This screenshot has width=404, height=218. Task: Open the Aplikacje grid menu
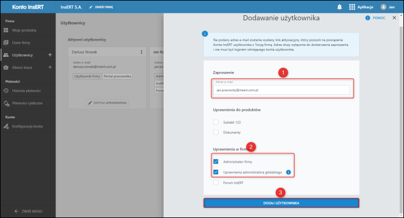[x=352, y=7]
